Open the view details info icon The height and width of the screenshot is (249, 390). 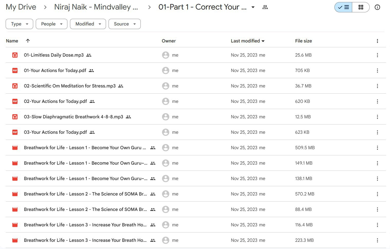pyautogui.click(x=377, y=7)
